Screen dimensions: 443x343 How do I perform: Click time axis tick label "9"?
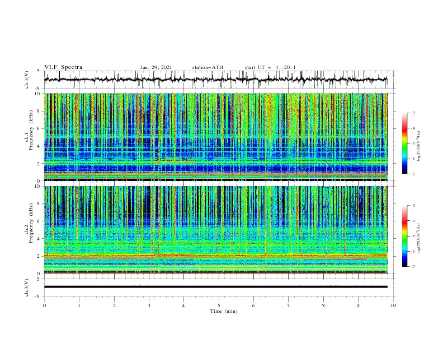[358, 305]
